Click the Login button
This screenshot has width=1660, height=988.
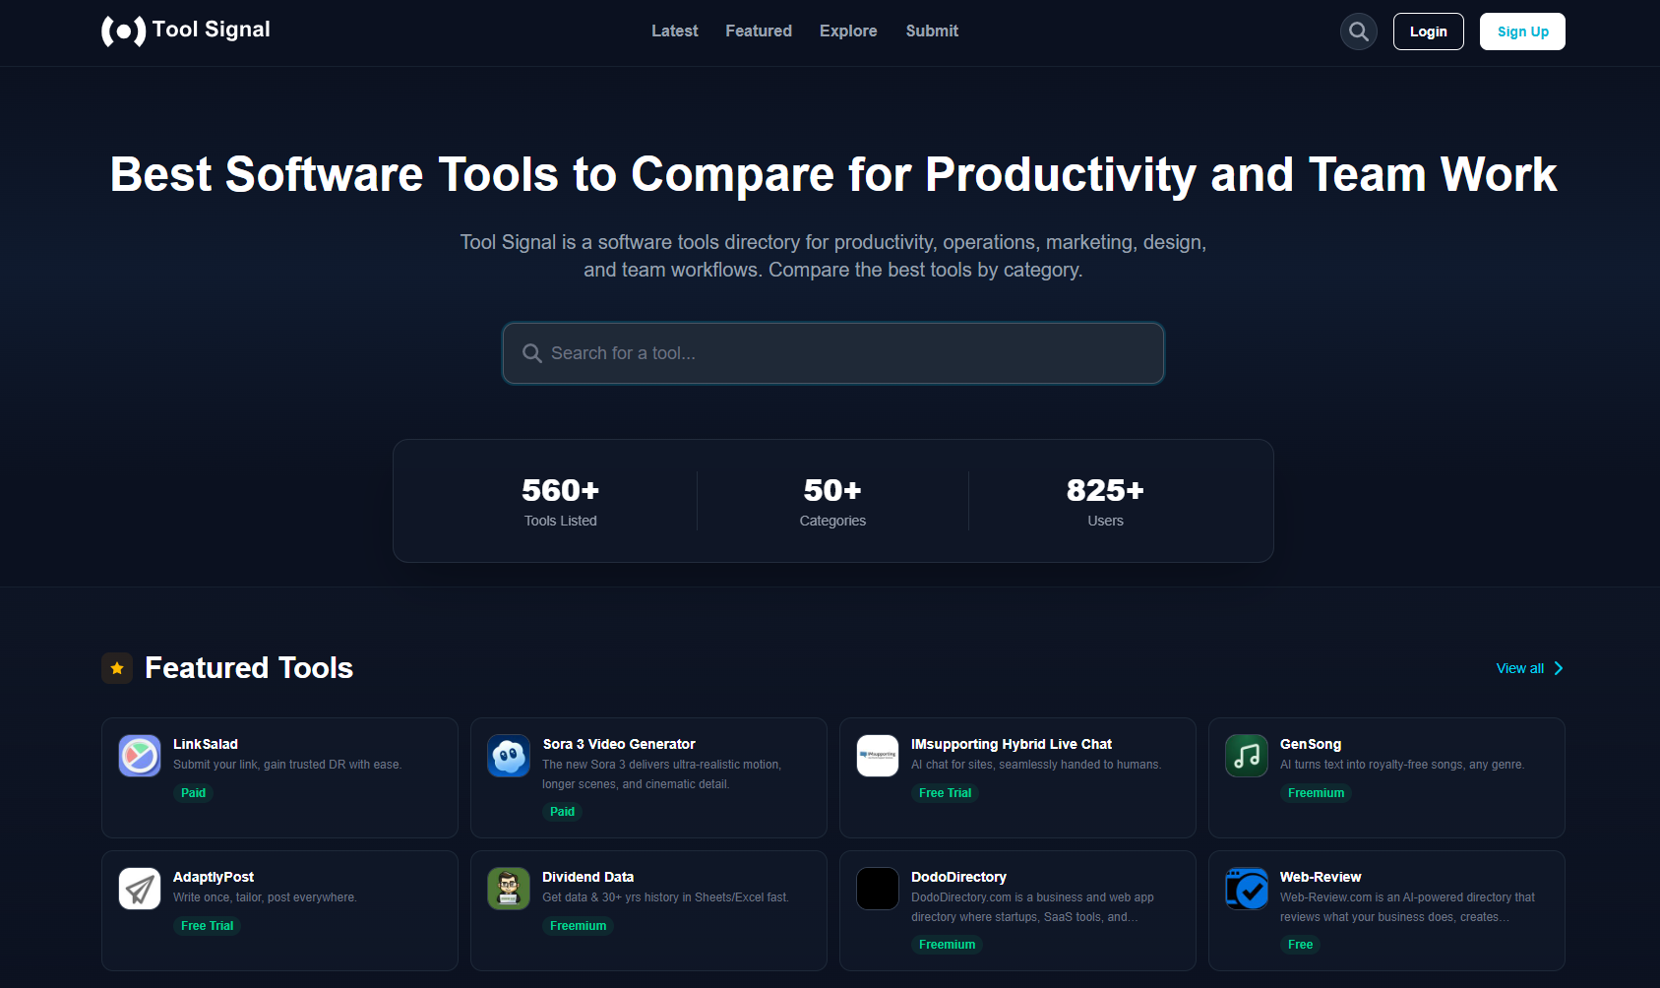(x=1428, y=31)
